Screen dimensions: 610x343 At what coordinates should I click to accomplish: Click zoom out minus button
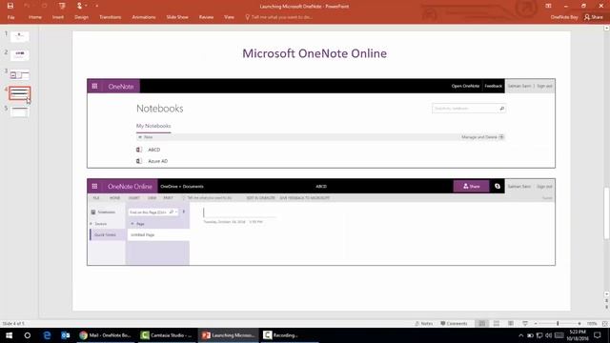pyautogui.click(x=536, y=324)
